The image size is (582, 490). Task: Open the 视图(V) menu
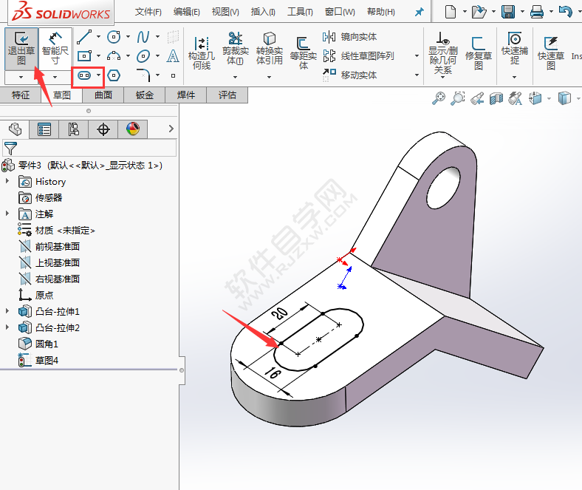point(225,12)
